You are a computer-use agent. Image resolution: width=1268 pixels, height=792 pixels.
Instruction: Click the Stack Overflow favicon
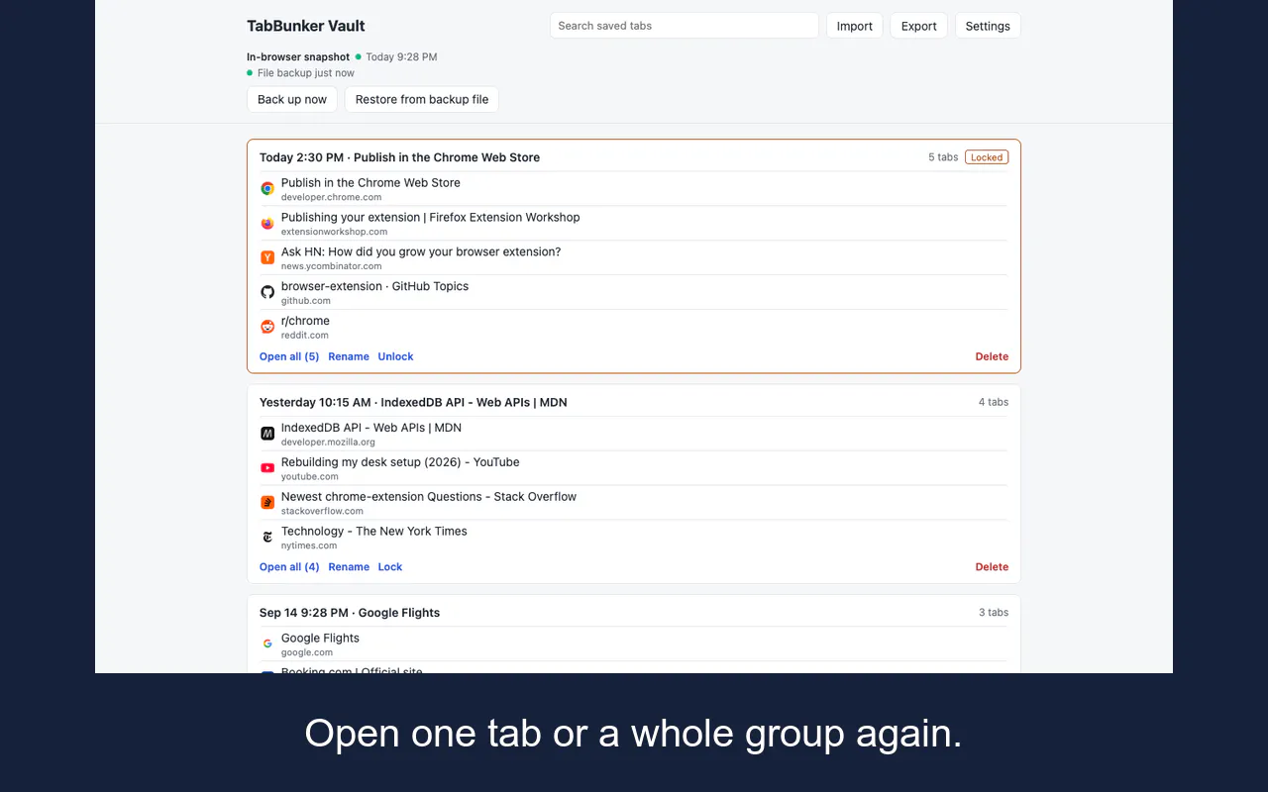click(x=267, y=503)
